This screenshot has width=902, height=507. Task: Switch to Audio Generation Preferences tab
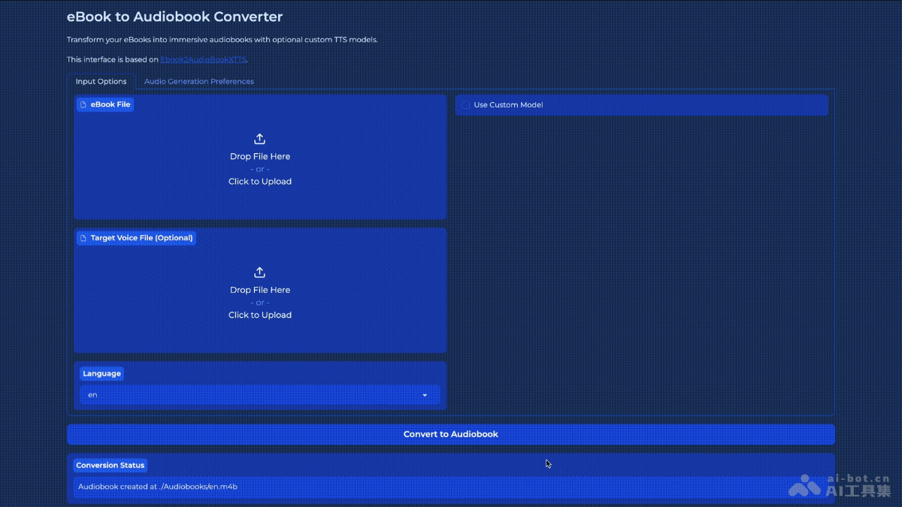(198, 81)
